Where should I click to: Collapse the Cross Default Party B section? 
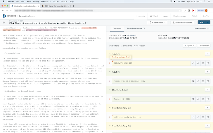click(x=110, y=126)
